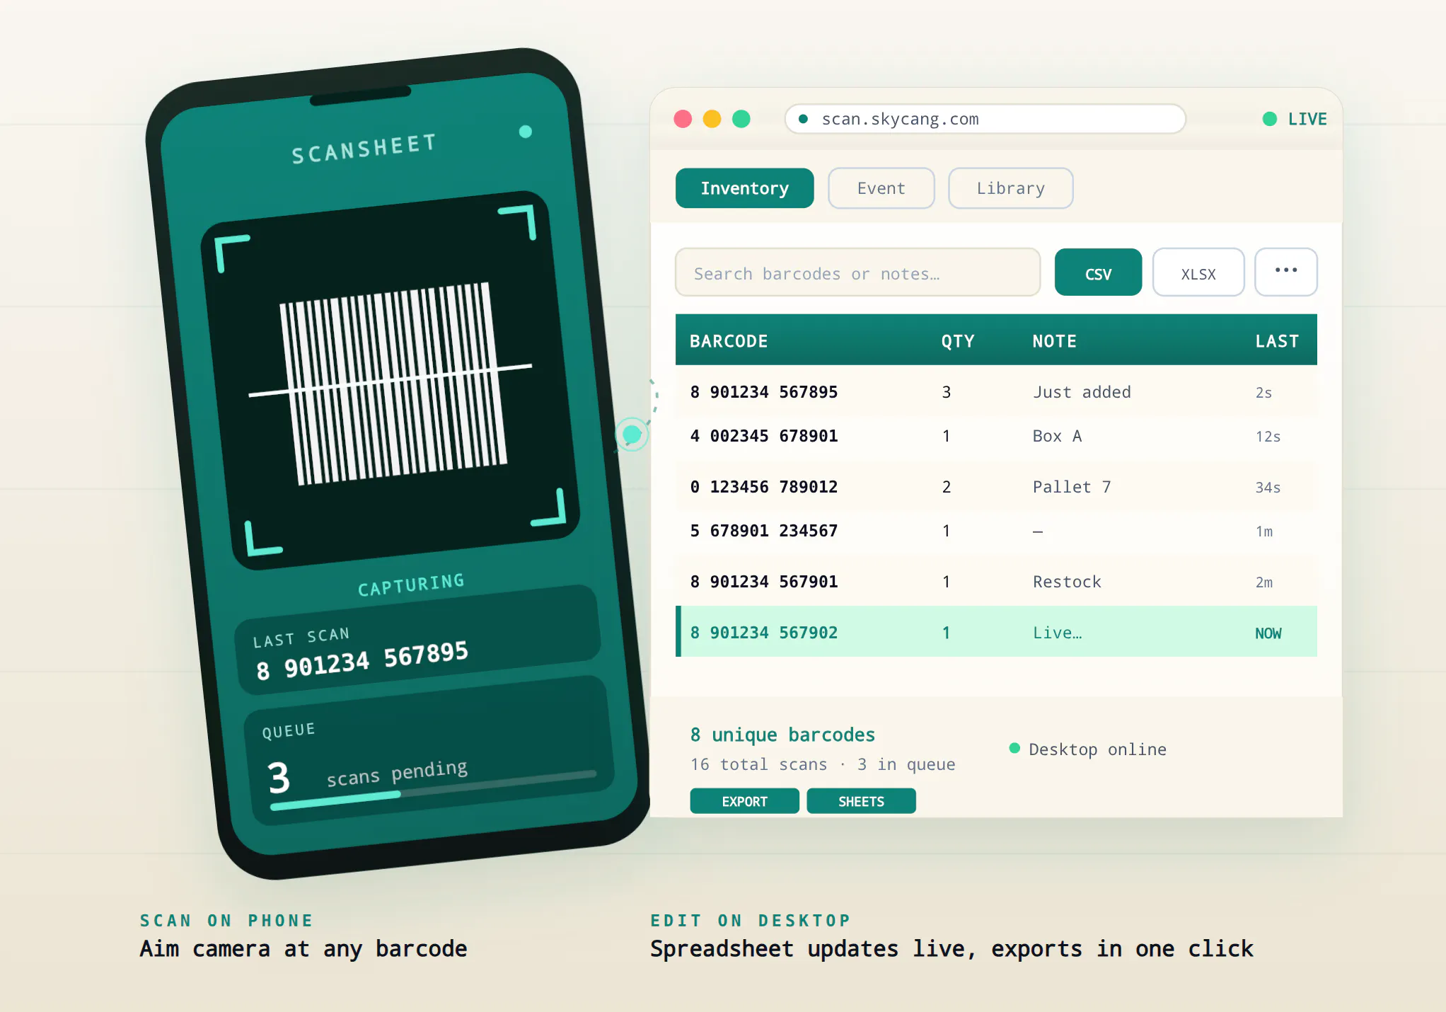
Task: Click the dark dot in the address bar
Action: coord(803,119)
